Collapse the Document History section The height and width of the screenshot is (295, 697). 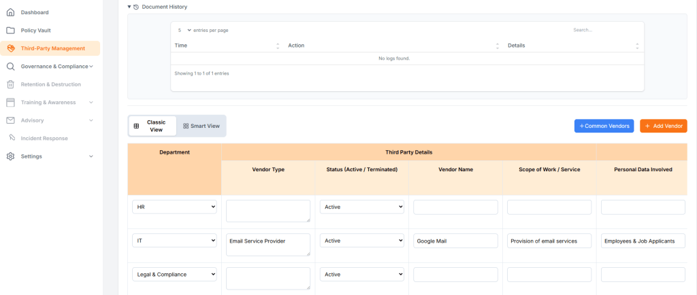(x=129, y=7)
